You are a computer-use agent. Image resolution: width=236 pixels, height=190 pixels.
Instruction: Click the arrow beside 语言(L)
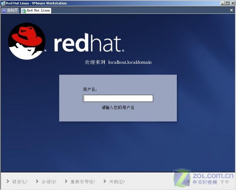coord(8,181)
